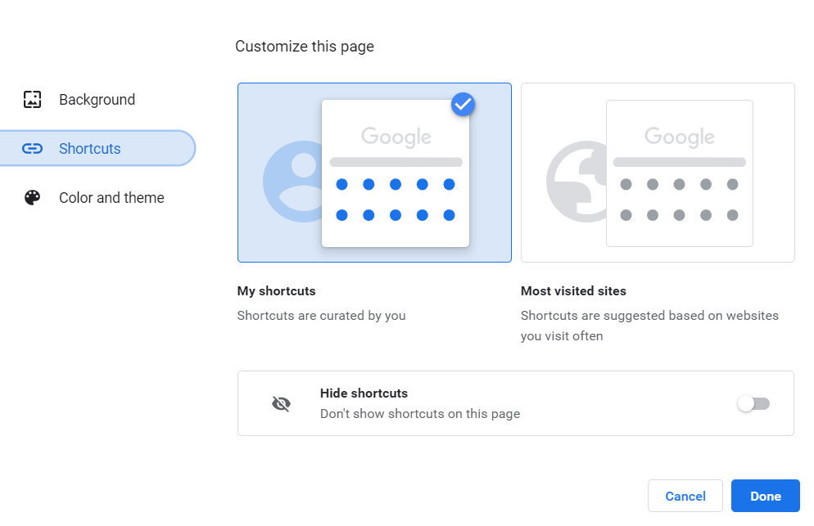814x526 pixels.
Task: Select the Google logo in the My shortcuts preview
Action: (x=396, y=137)
